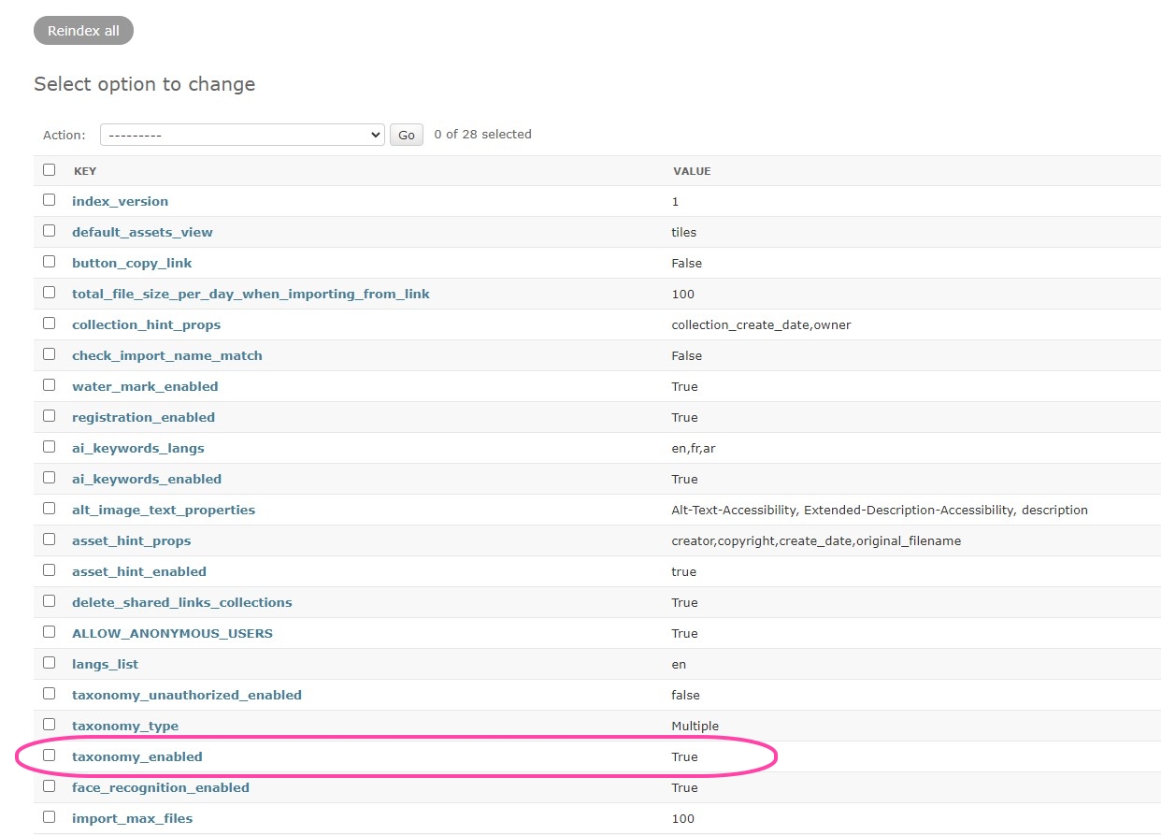Viewport: 1161px width, 835px height.
Task: Open the asset_hint_enabled option link
Action: click(139, 571)
